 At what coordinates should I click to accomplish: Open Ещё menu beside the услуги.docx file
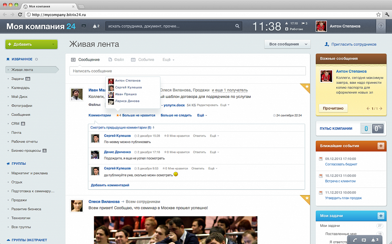[x=225, y=105]
